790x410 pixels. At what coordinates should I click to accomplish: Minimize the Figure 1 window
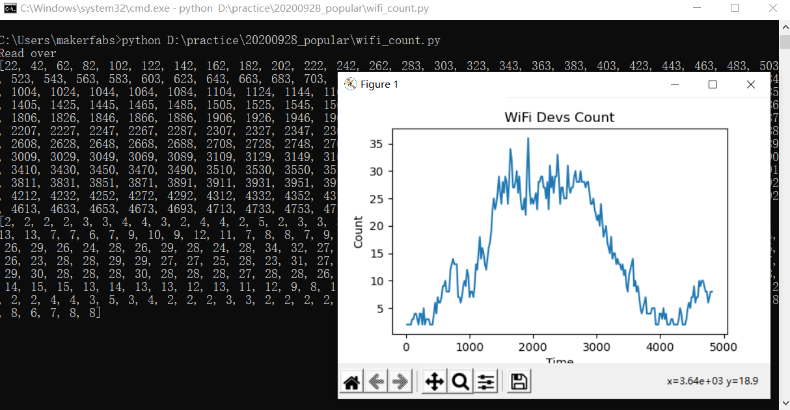click(674, 84)
